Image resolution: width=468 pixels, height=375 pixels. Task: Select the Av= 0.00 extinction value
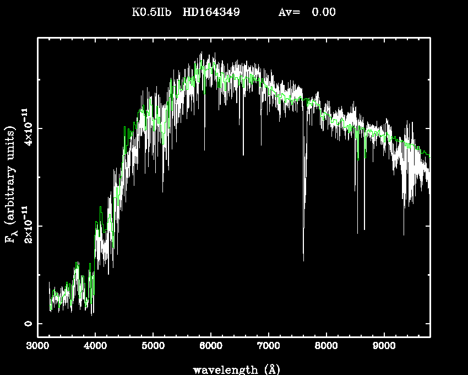coord(307,12)
